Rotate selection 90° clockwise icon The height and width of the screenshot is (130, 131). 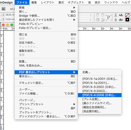point(98,15)
